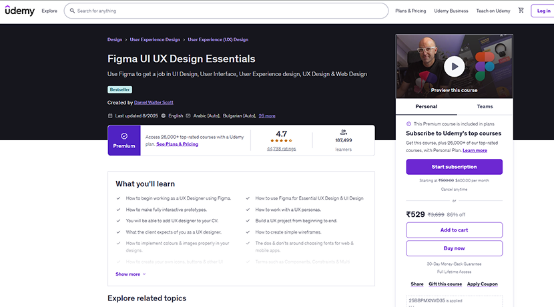Click the search magnifier icon
The width and height of the screenshot is (554, 307).
click(x=72, y=11)
